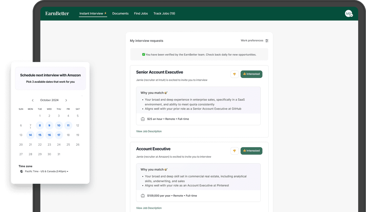366x212 pixels.
Task: Toggle October 8 date selection
Action: pyautogui.click(x=40, y=125)
